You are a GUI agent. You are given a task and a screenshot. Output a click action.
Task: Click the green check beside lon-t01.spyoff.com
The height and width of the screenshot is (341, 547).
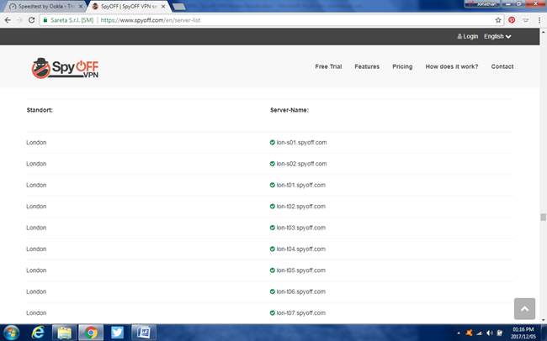pos(273,185)
